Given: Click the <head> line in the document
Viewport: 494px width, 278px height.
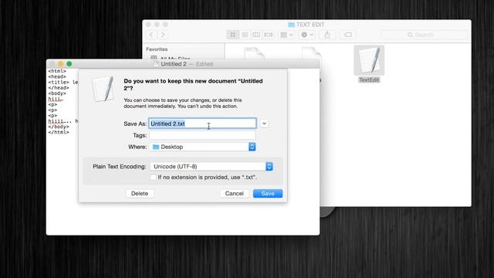Looking at the screenshot, I should tap(57, 76).
